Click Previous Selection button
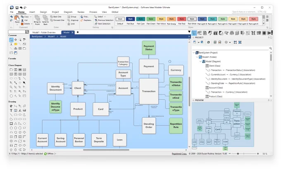The image size is (281, 169). click(x=104, y=20)
